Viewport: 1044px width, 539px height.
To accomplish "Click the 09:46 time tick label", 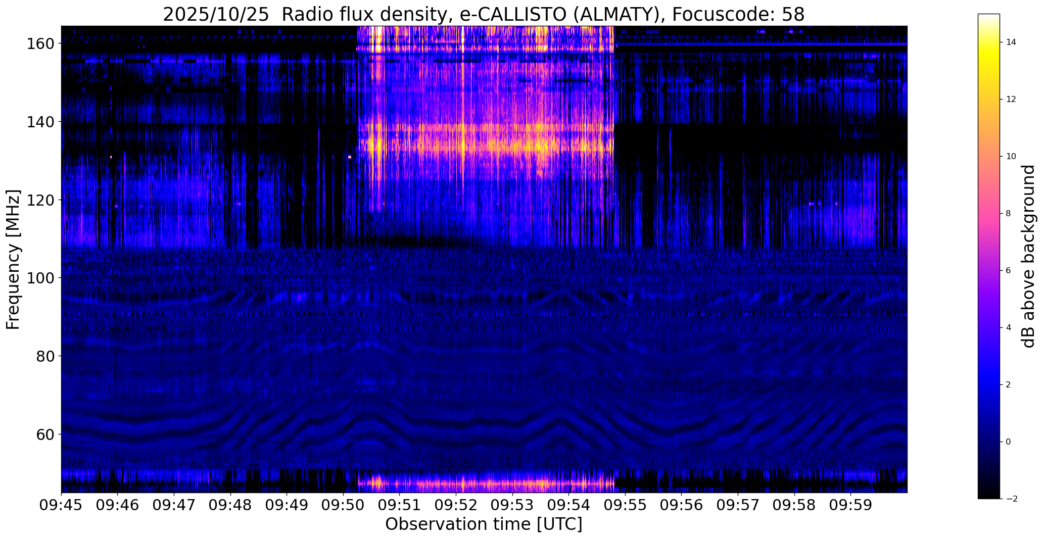I will 118,505.
